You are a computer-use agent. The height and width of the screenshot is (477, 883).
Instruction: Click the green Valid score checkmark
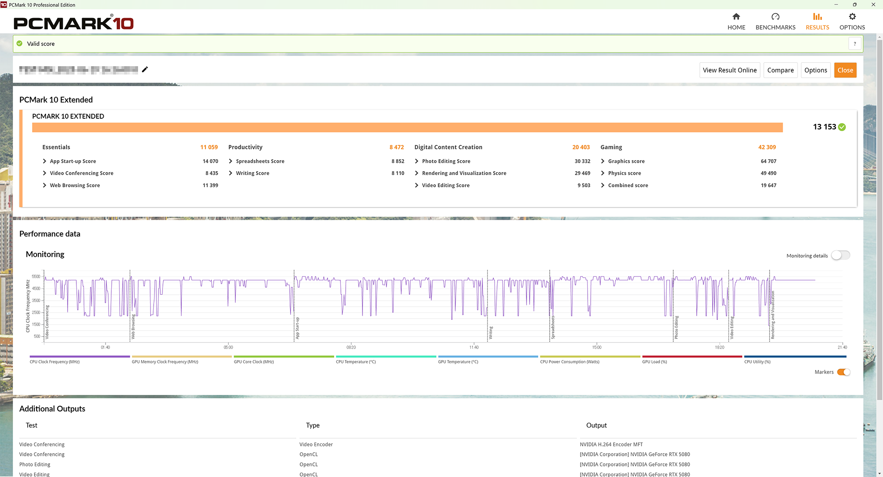tap(19, 43)
